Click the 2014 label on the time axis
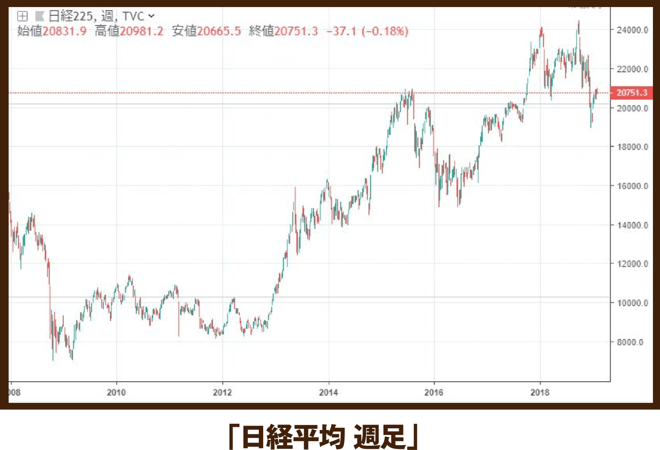The image size is (660, 450). 328,392
